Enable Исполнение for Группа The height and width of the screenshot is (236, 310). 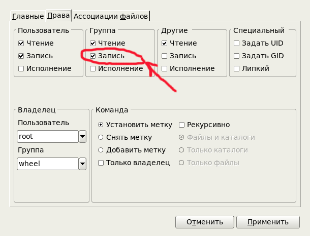pyautogui.click(x=92, y=68)
